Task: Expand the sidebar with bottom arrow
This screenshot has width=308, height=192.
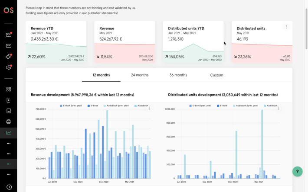Action: (x=9, y=187)
